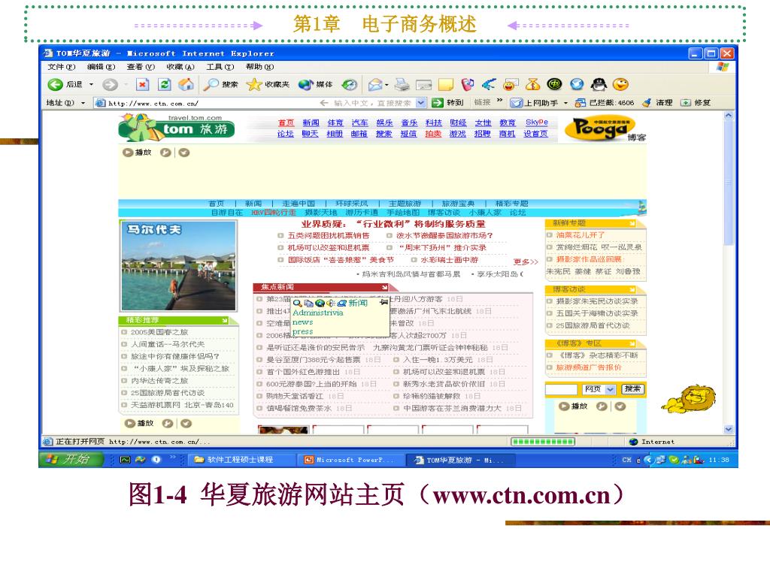
Task: Click the page loading progress bar
Action: [543, 442]
